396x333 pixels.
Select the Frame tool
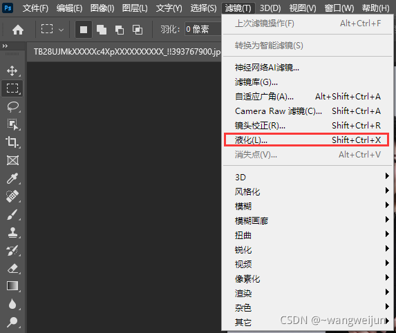12,160
